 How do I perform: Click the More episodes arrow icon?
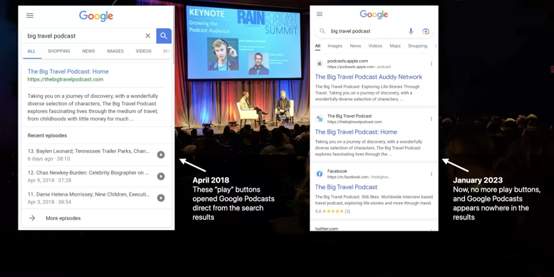[32, 218]
